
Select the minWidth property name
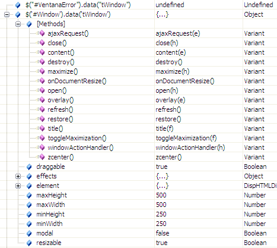[49, 224]
